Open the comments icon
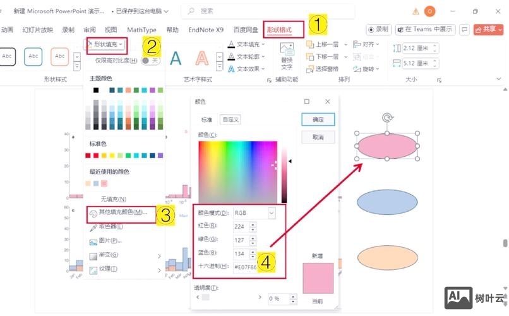Screen dimensions: 509x316 click(x=465, y=30)
